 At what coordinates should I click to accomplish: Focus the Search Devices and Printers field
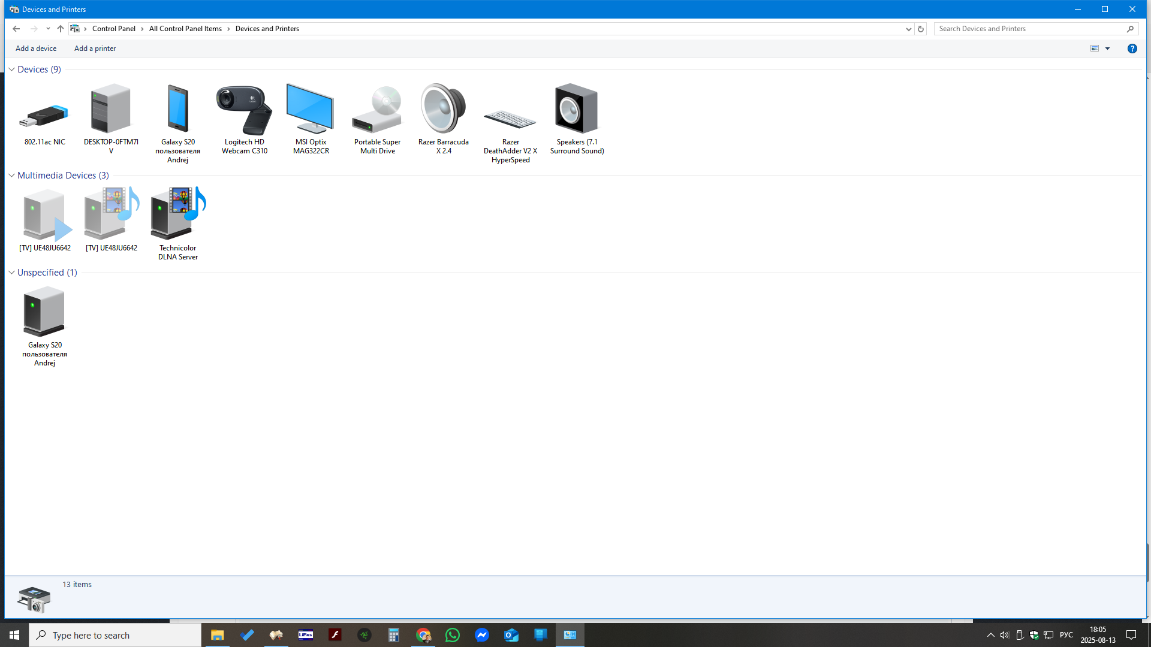pos(1030,29)
